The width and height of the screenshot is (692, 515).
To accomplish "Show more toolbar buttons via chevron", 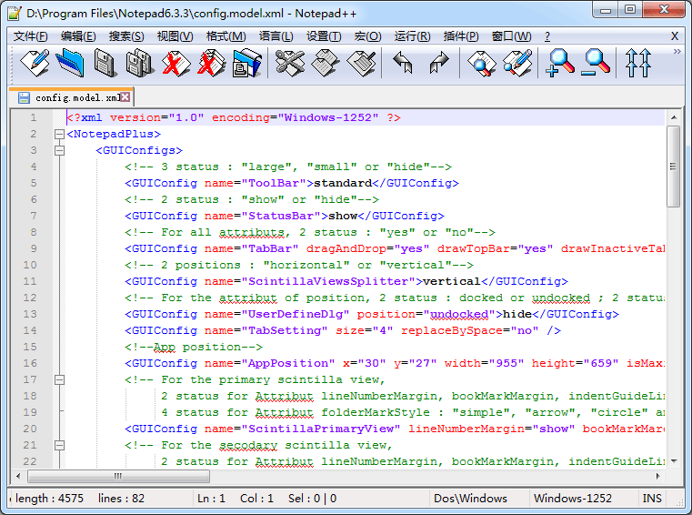I will coord(677,51).
